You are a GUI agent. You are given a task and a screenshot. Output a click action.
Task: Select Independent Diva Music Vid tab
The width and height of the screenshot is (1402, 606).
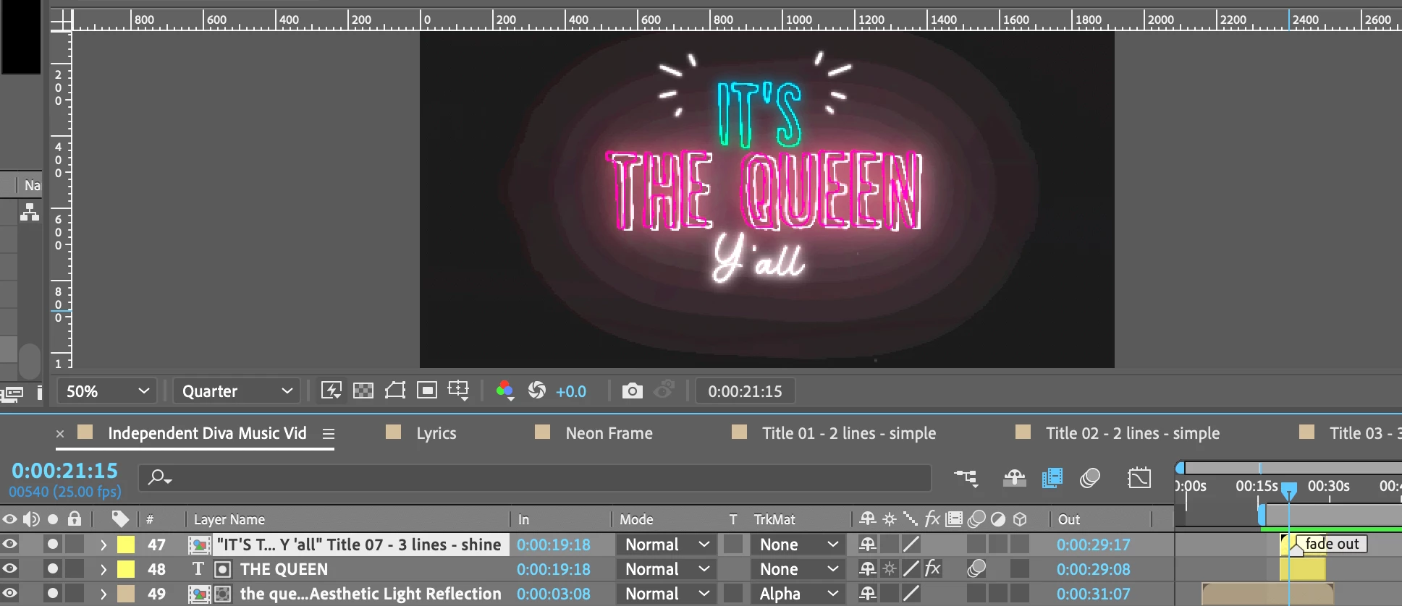point(207,433)
